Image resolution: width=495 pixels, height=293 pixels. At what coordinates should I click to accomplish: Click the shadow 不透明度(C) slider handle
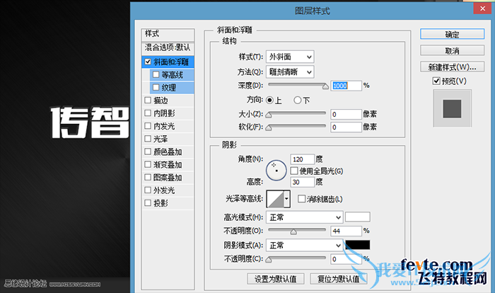point(269,260)
